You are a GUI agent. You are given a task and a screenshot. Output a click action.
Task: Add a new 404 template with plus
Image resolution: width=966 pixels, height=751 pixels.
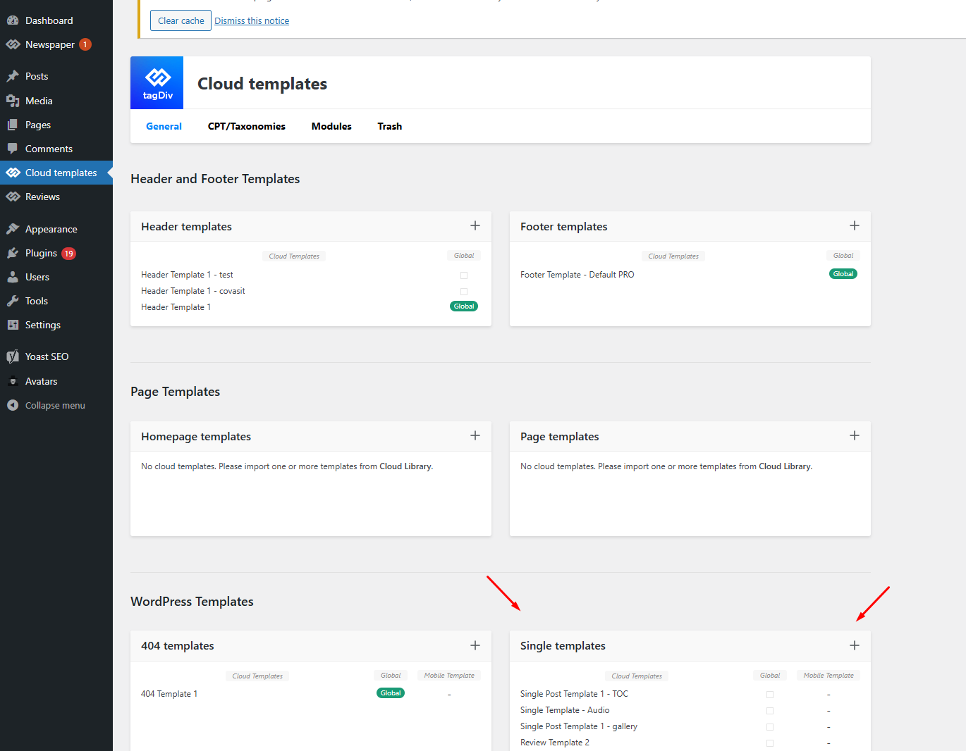tap(475, 645)
